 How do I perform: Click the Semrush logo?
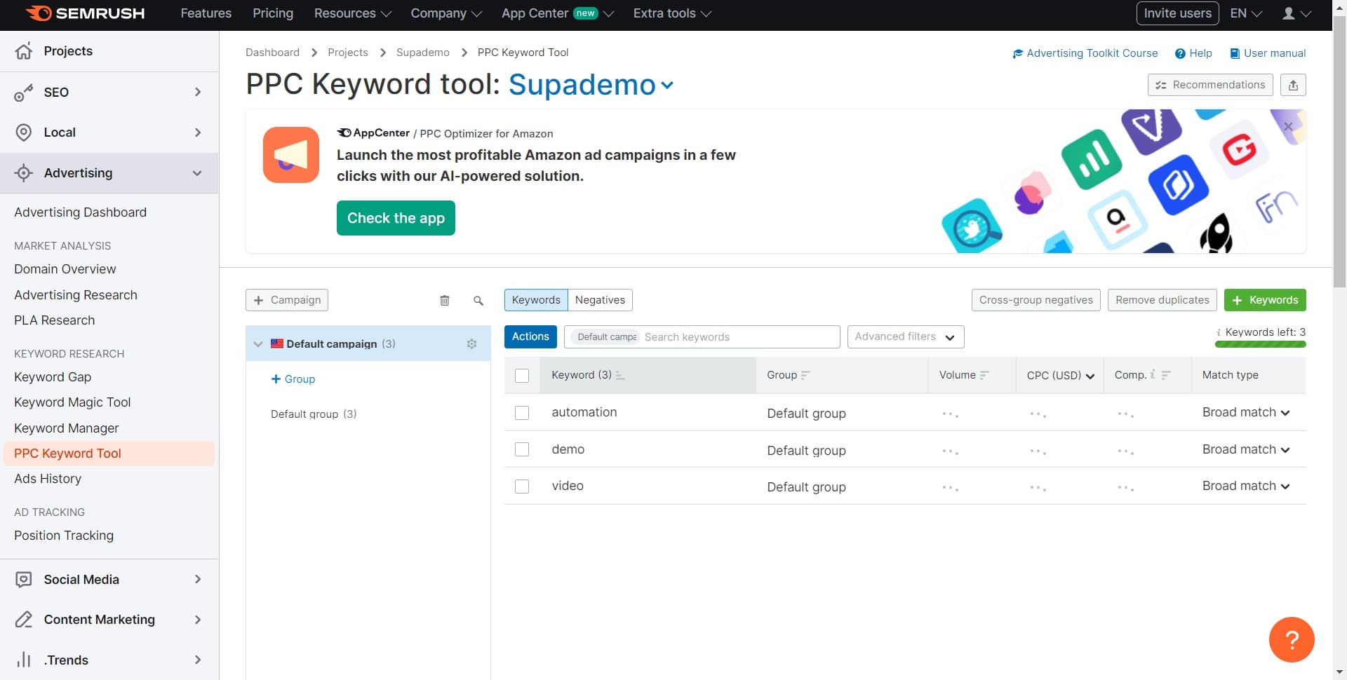click(83, 13)
